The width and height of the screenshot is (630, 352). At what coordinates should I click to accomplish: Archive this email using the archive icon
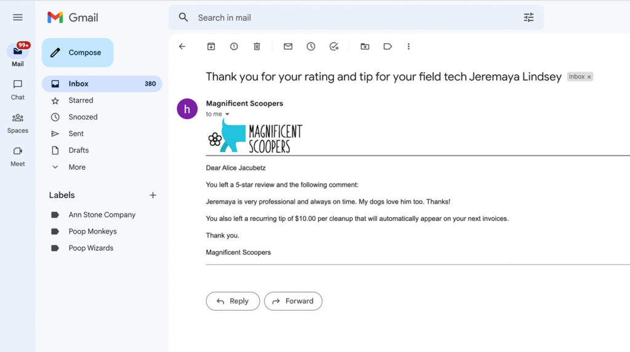tap(211, 46)
